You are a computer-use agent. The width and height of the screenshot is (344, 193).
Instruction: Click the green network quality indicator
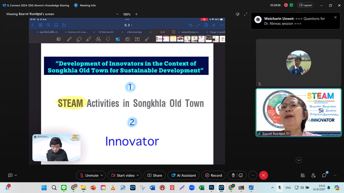pos(291,5)
